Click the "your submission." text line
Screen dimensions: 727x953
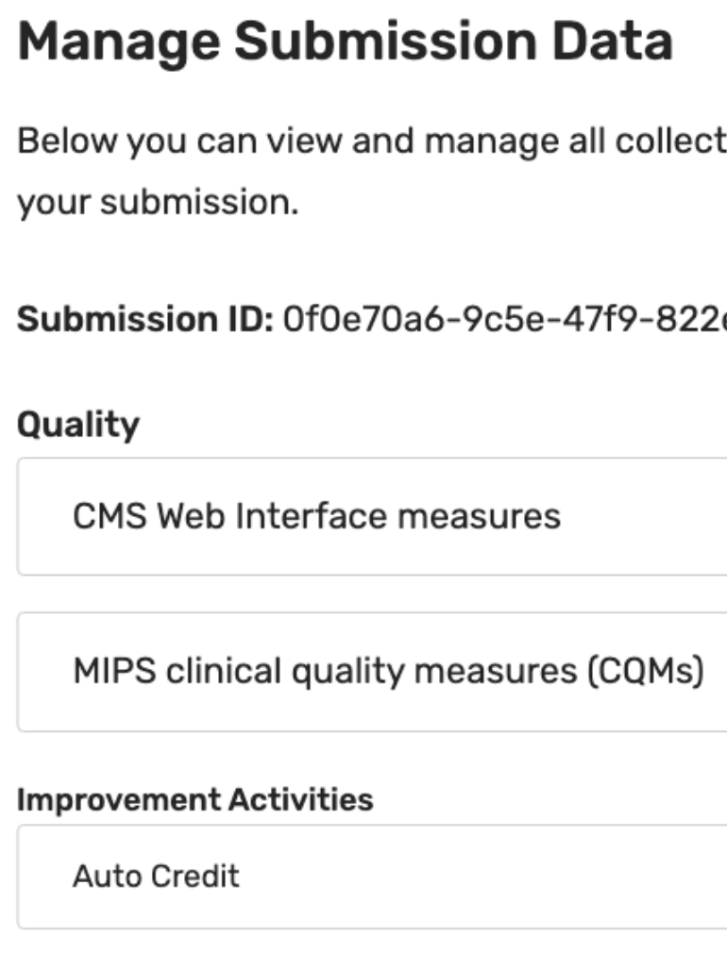pyautogui.click(x=158, y=202)
